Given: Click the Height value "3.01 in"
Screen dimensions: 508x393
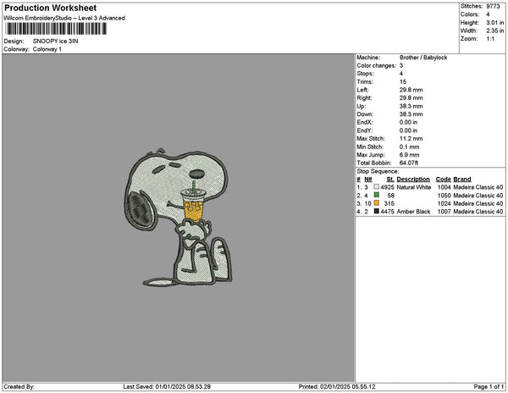Looking at the screenshot, I should [494, 23].
